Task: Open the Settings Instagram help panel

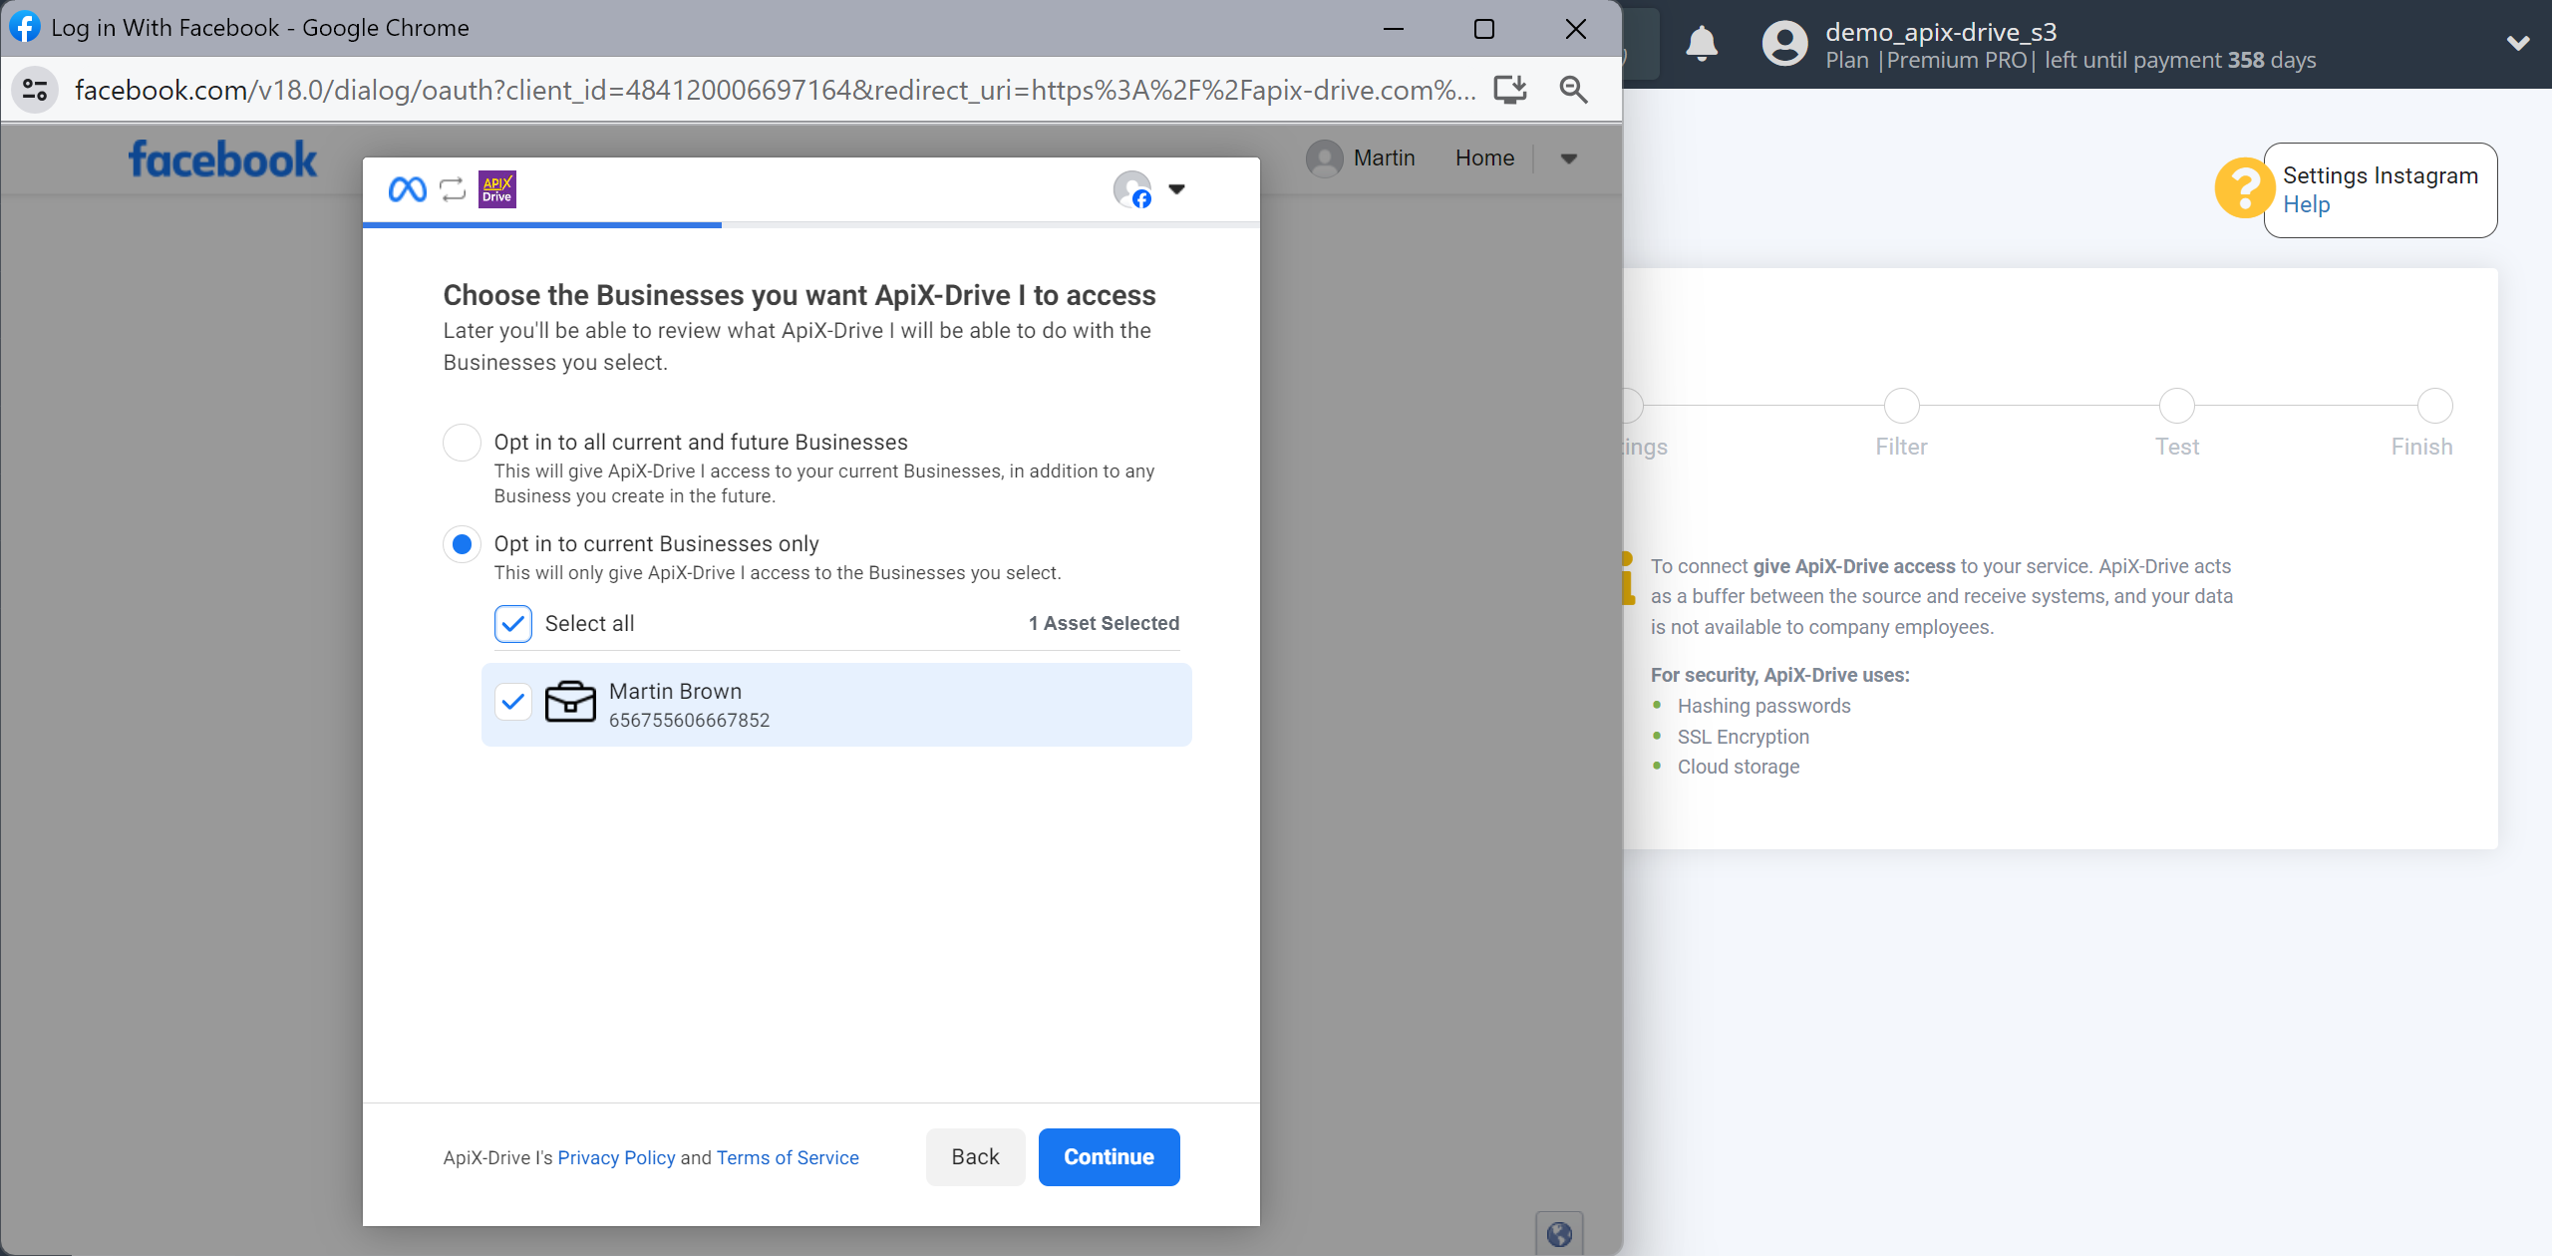Action: [2306, 205]
